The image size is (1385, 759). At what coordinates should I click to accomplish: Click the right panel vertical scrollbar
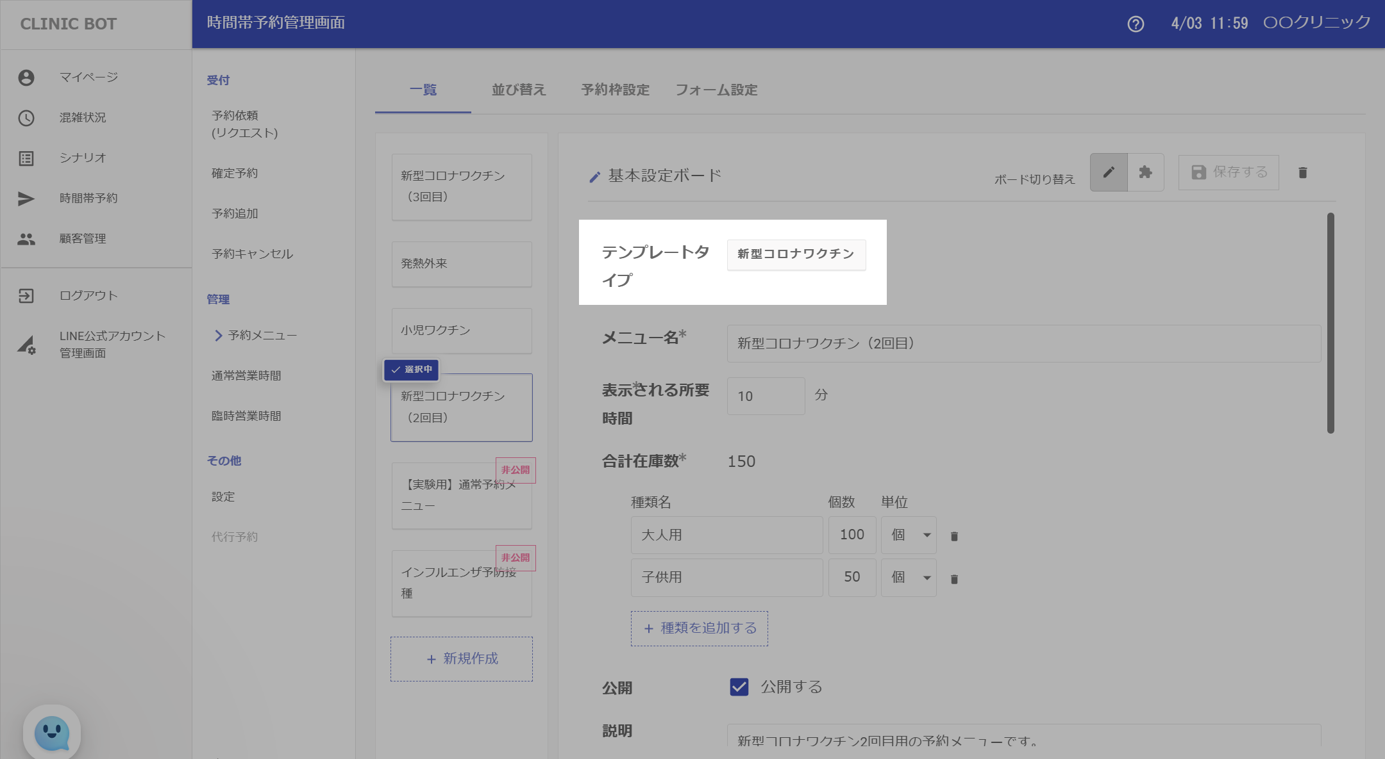[1330, 323]
